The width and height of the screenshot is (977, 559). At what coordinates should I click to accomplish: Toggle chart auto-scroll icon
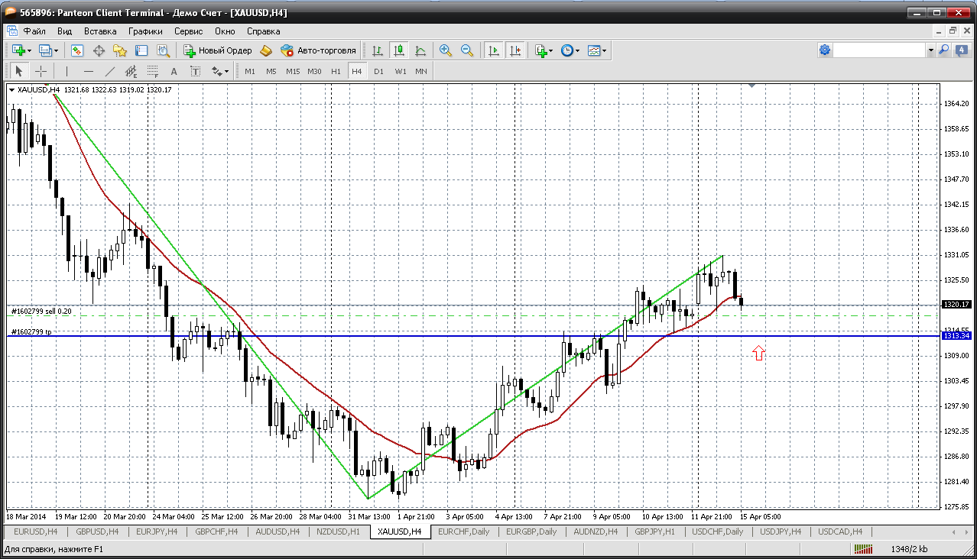pyautogui.click(x=494, y=50)
